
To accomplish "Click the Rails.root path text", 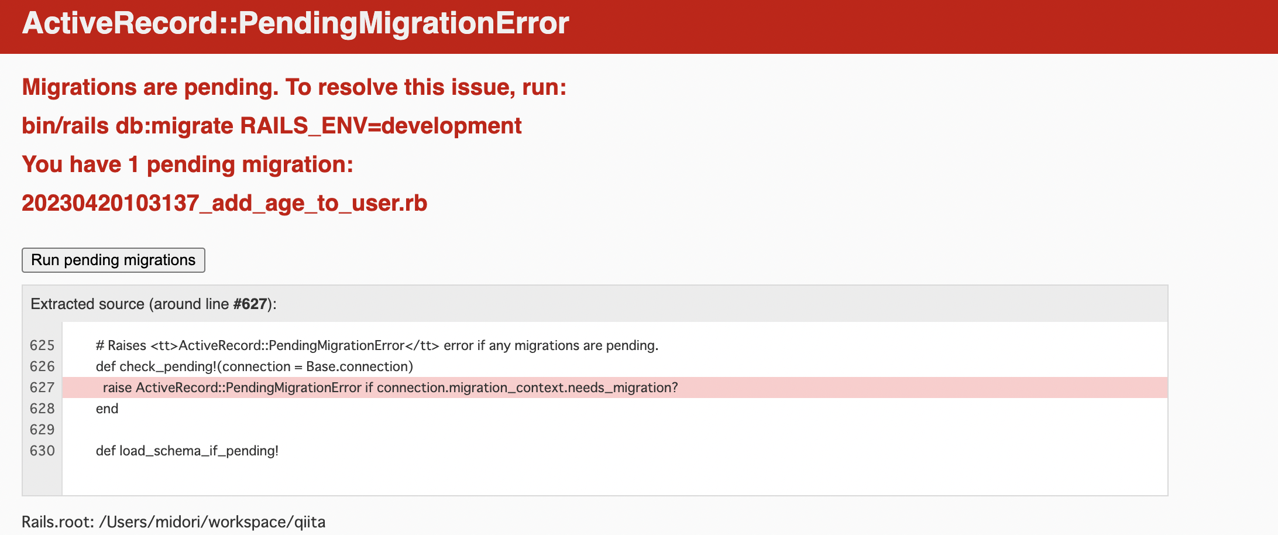I will (174, 522).
